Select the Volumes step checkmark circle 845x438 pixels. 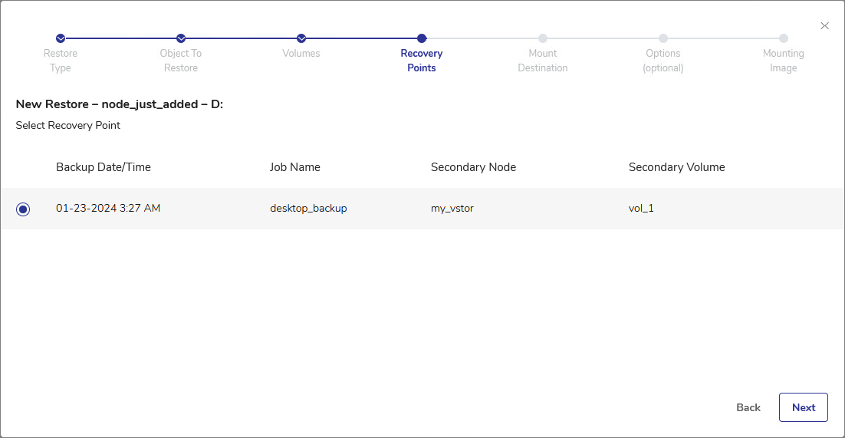point(301,38)
